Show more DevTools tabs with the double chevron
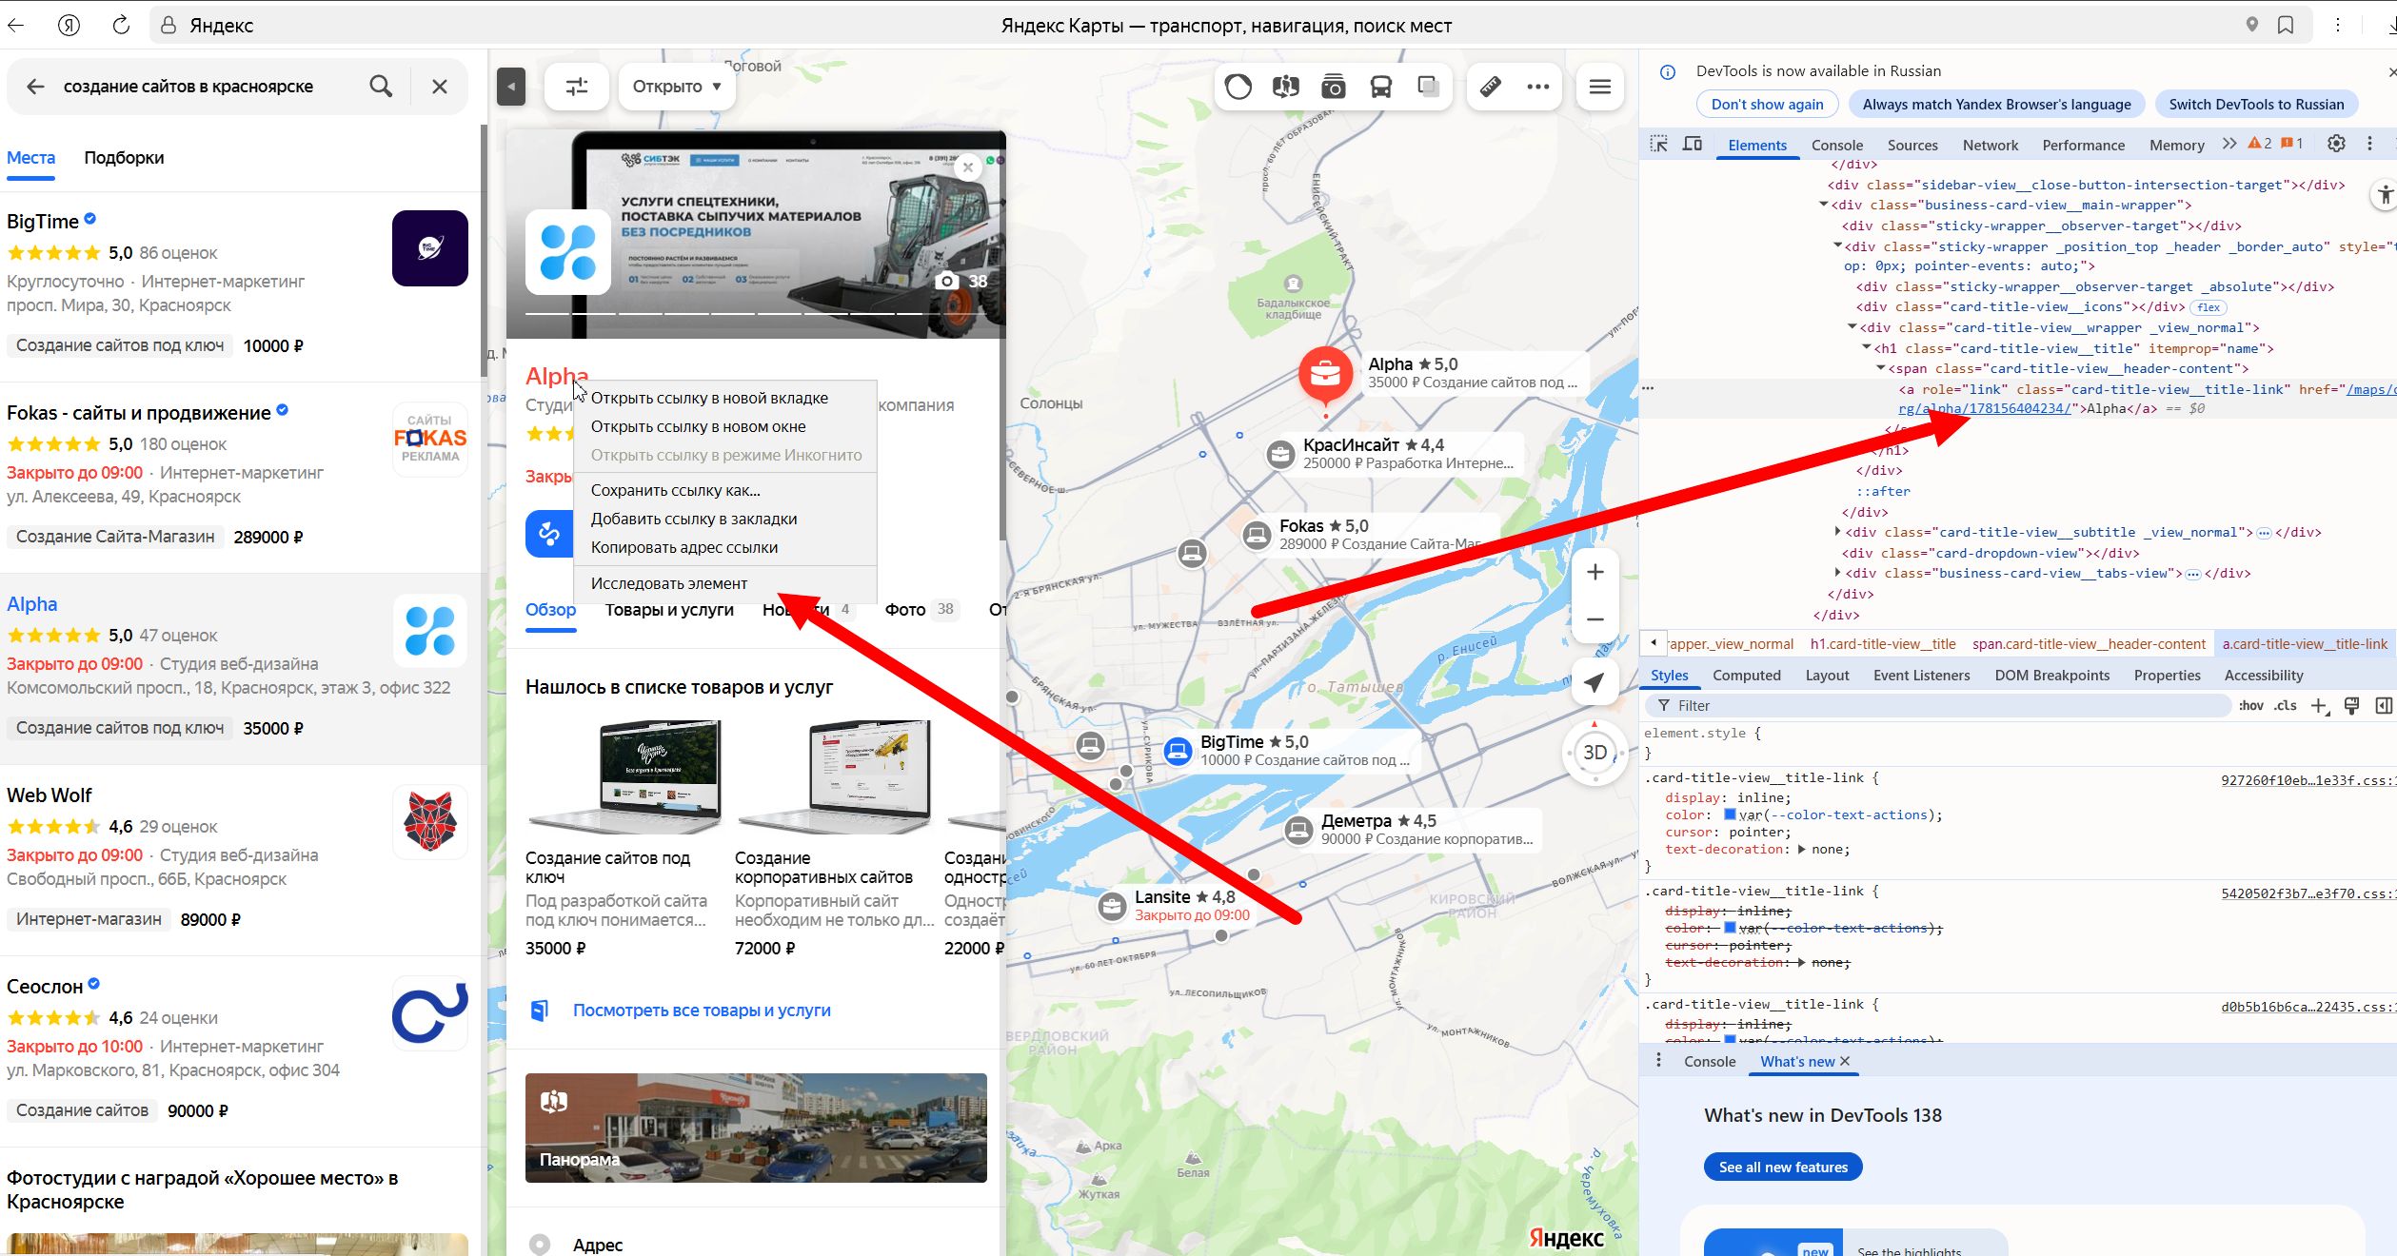The image size is (2397, 1256). pos(2229,144)
